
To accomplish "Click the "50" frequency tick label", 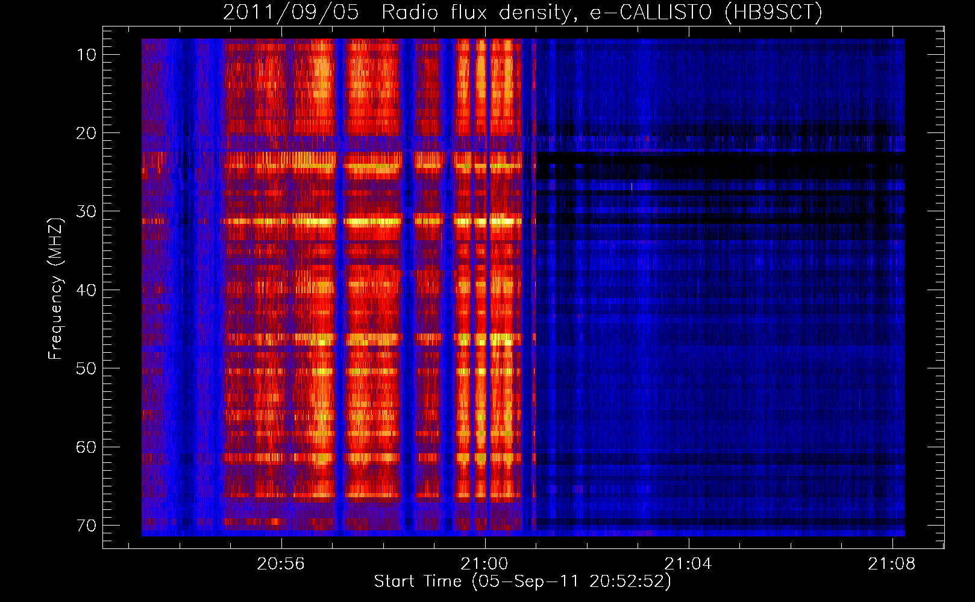I will pyautogui.click(x=86, y=368).
